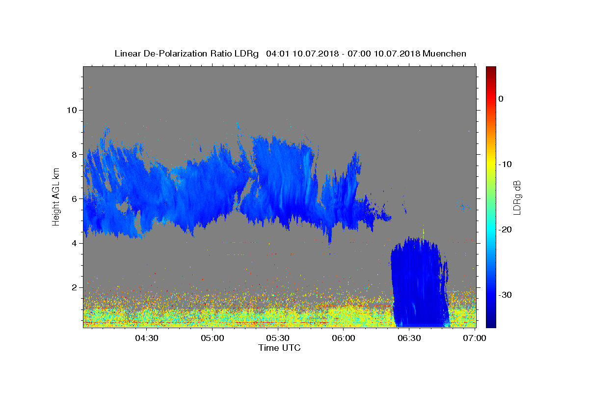Click the "Height AGL km" y-axis label
Image resolution: width=589 pixels, height=393 pixels.
click(56, 196)
